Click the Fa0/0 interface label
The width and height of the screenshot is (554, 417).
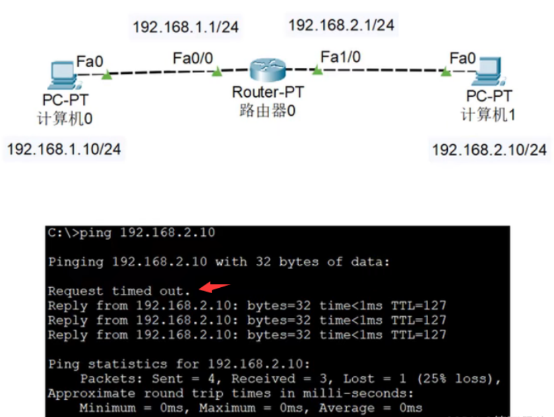(193, 59)
